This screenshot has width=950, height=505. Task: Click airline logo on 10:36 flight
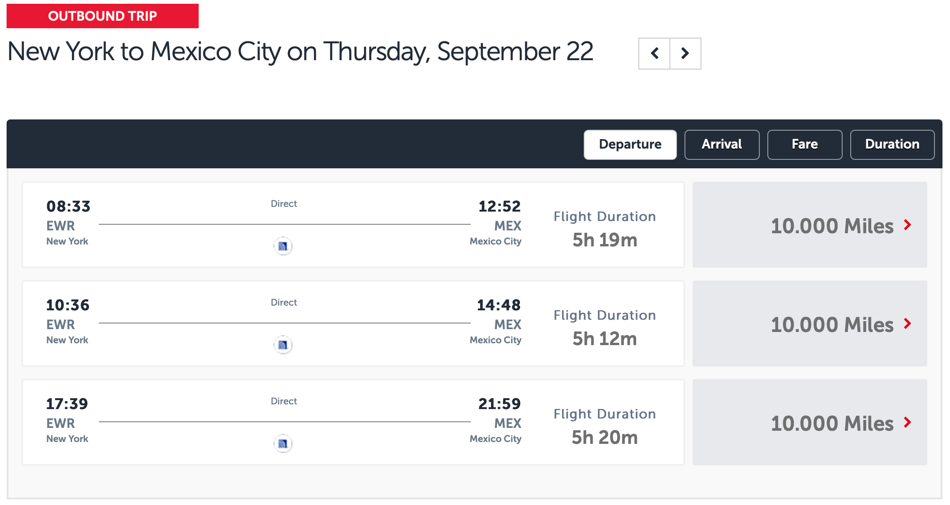point(283,345)
